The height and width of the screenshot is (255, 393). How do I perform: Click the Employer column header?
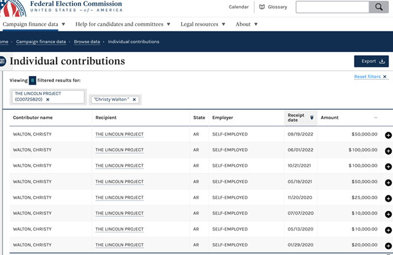(222, 118)
